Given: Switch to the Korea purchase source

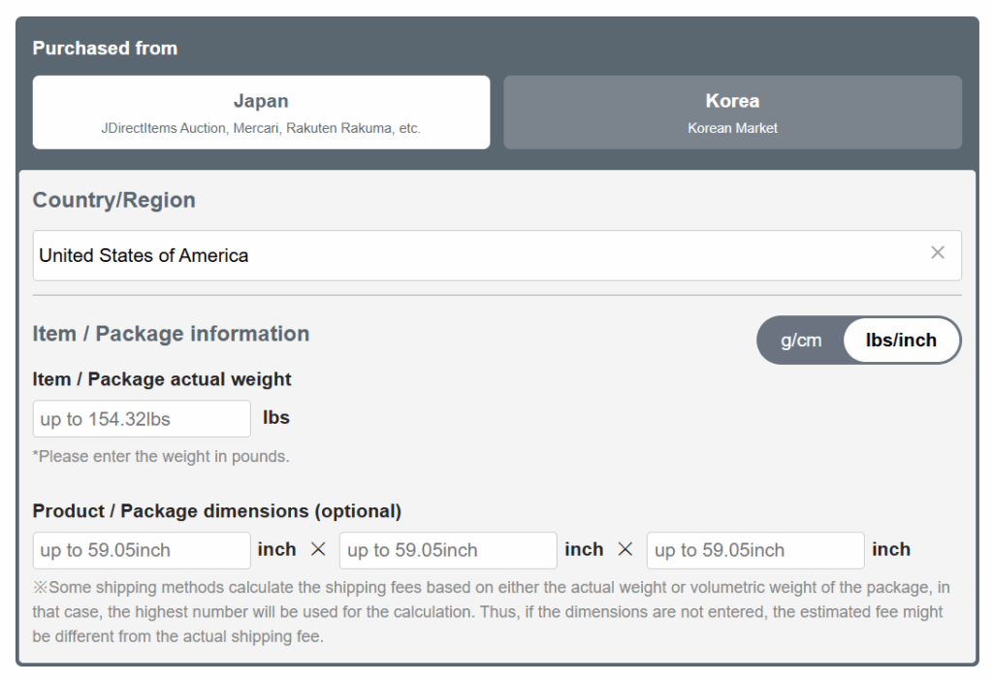Looking at the screenshot, I should tap(732, 112).
